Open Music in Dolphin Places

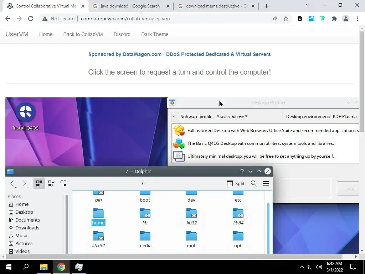(x=19, y=236)
